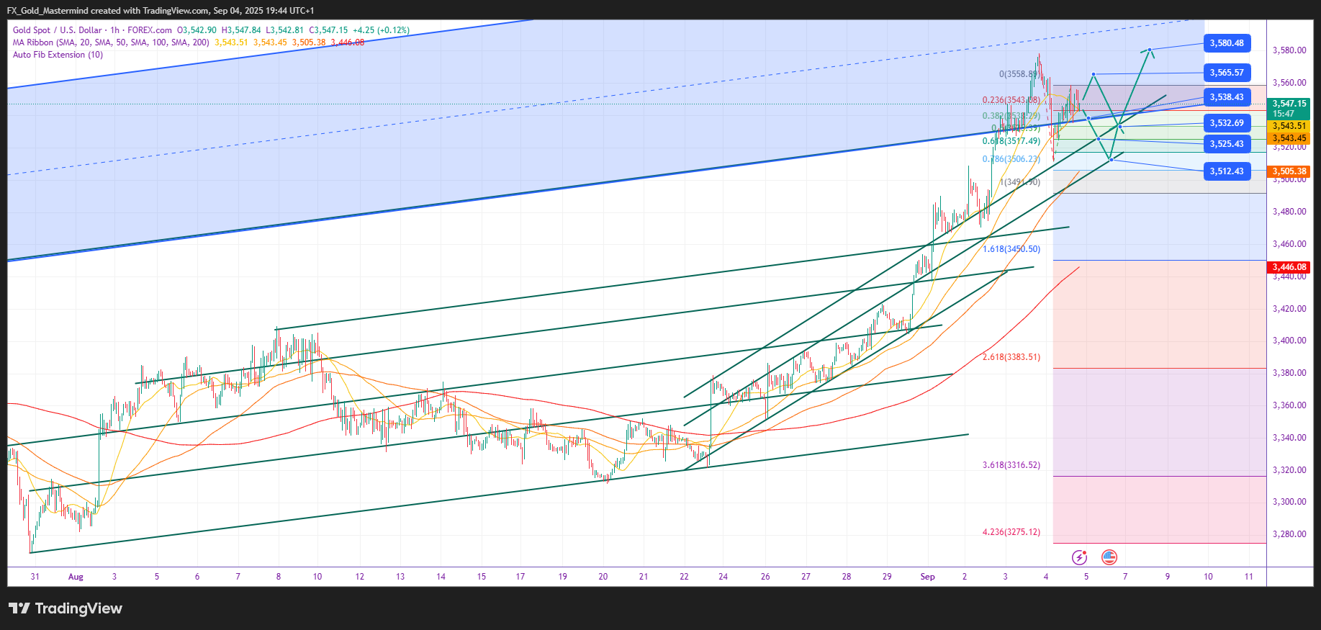The image size is (1321, 630).
Task: Click the 3.618(3316.52) Fib level label
Action: 1011,465
